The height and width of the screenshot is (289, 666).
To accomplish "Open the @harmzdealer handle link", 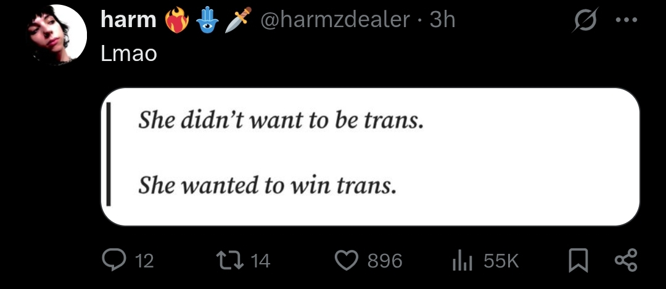I will tap(335, 20).
